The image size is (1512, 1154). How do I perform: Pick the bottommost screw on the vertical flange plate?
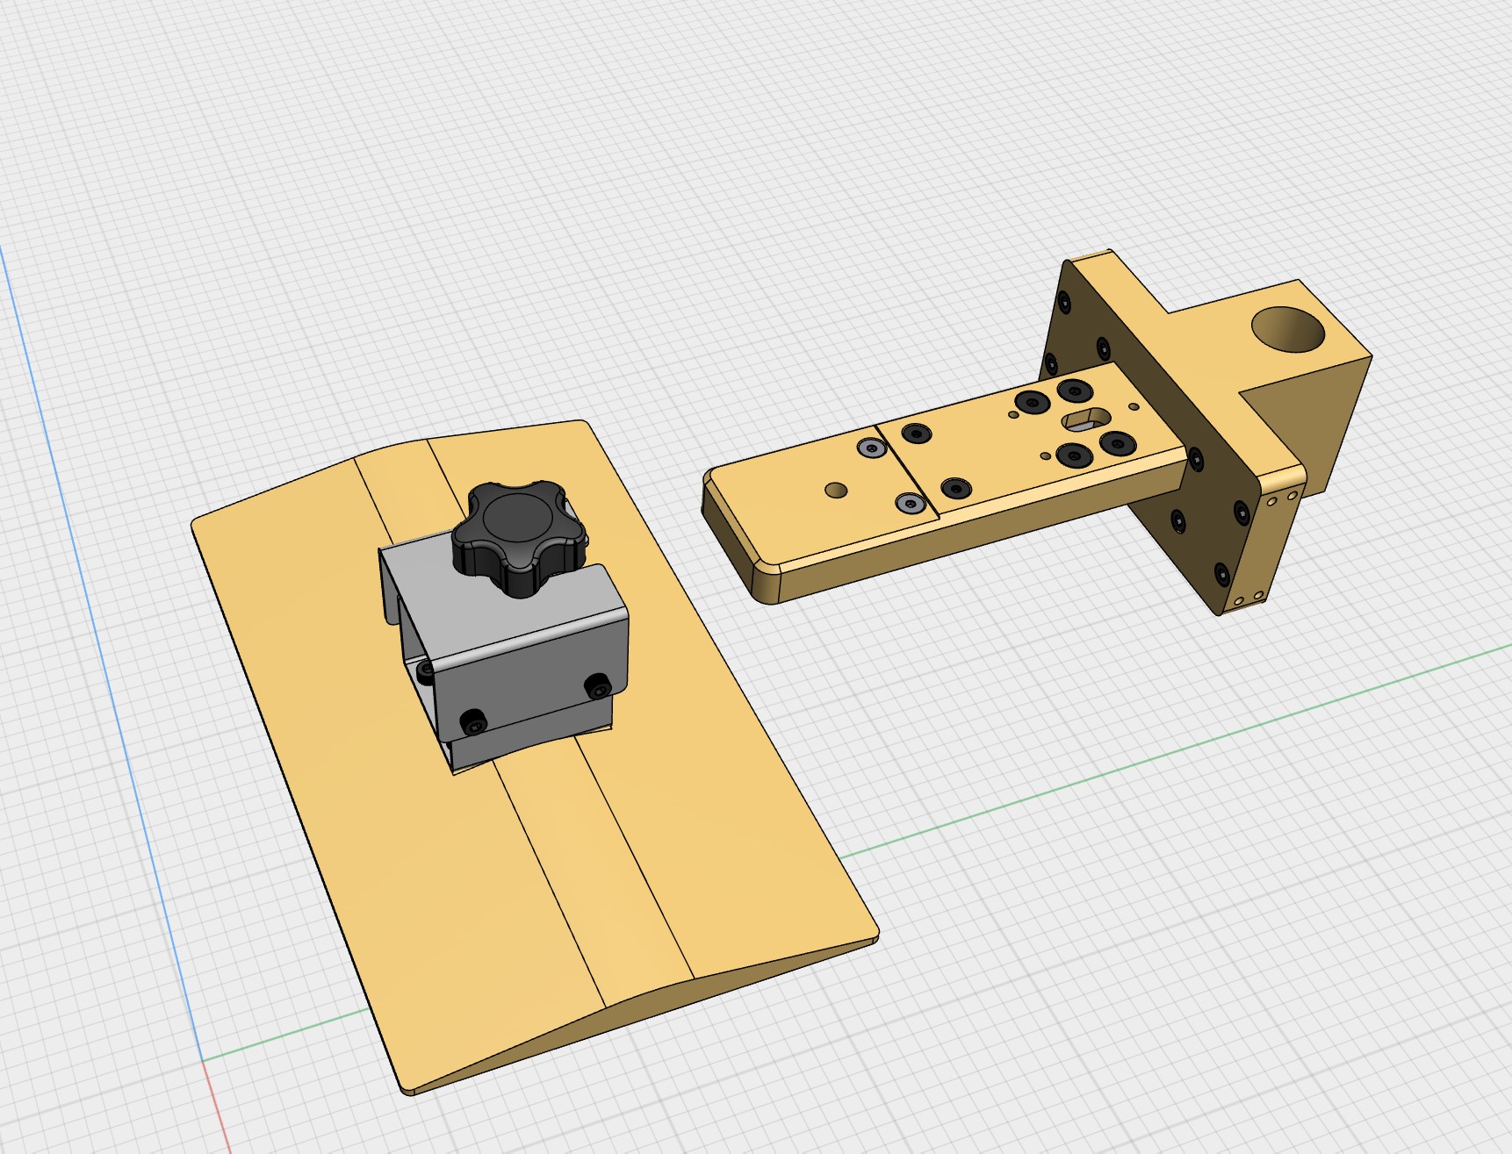click(1220, 575)
